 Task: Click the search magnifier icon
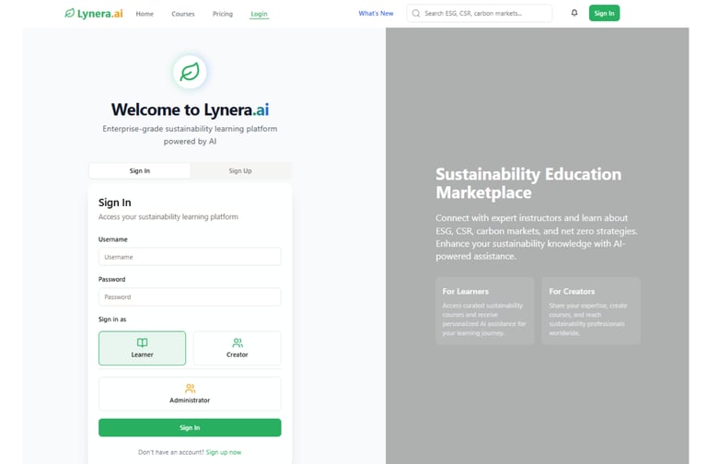point(416,14)
